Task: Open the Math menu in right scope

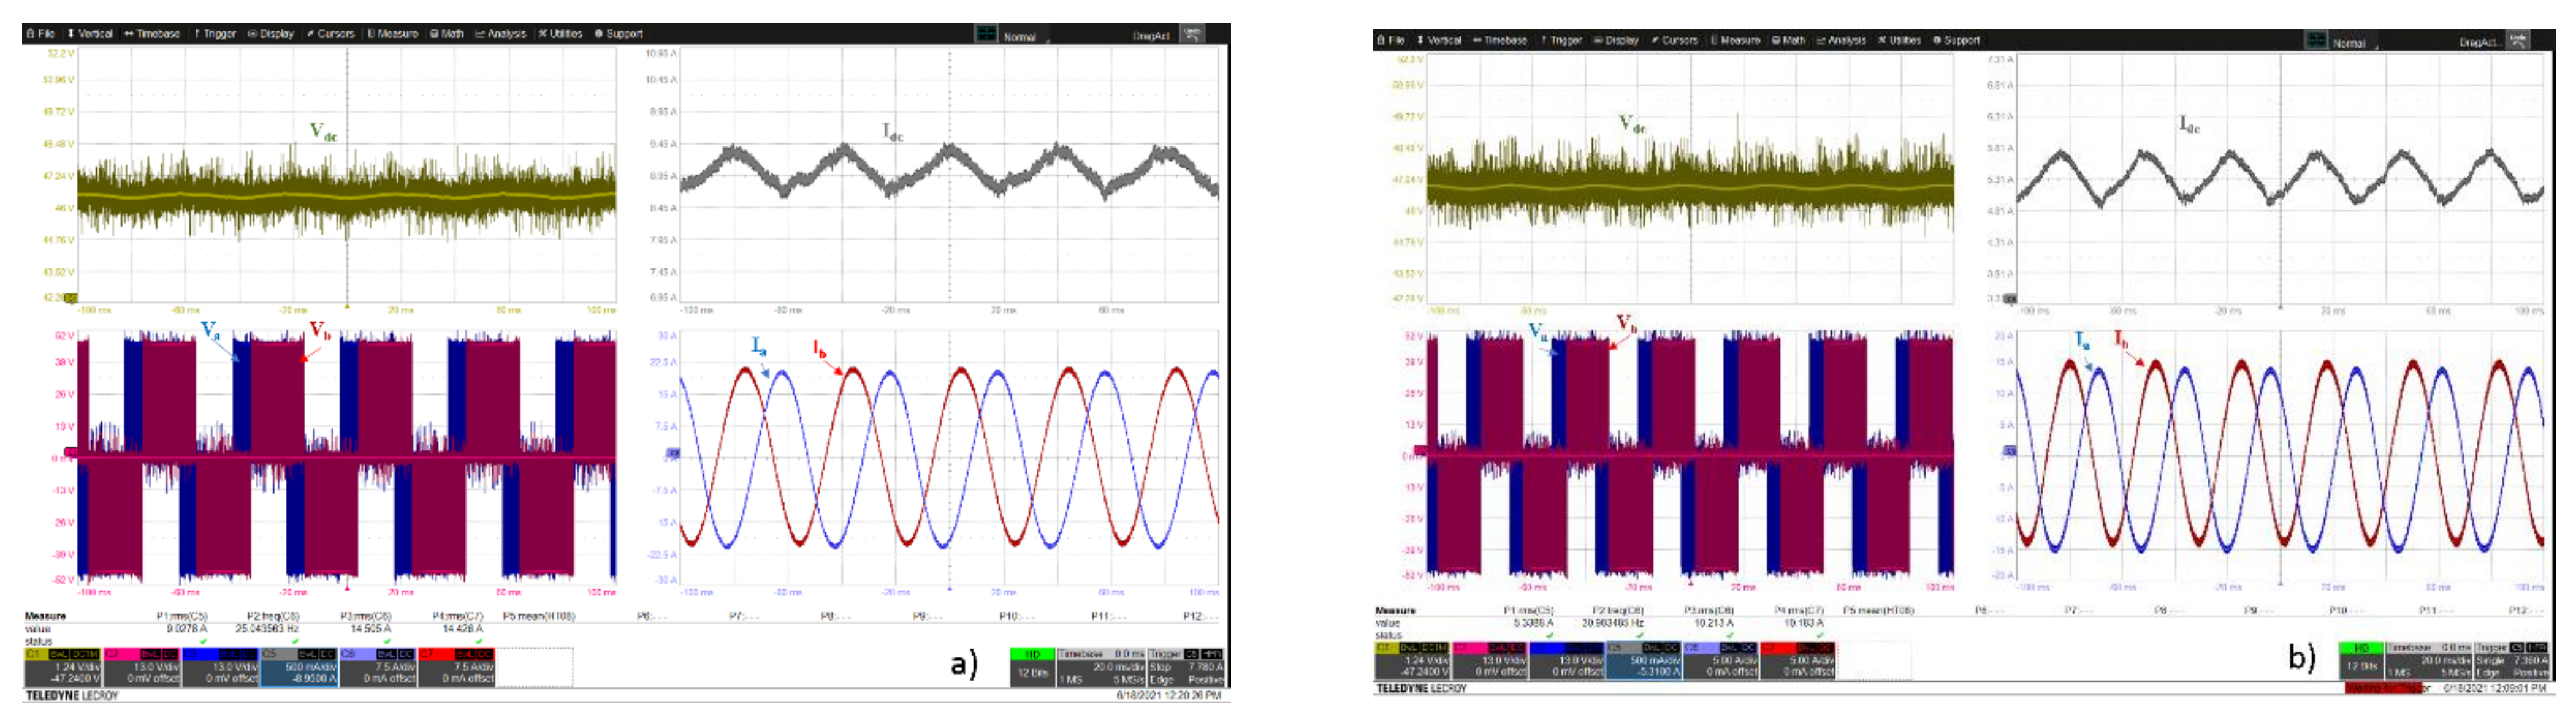Action: tap(1789, 41)
